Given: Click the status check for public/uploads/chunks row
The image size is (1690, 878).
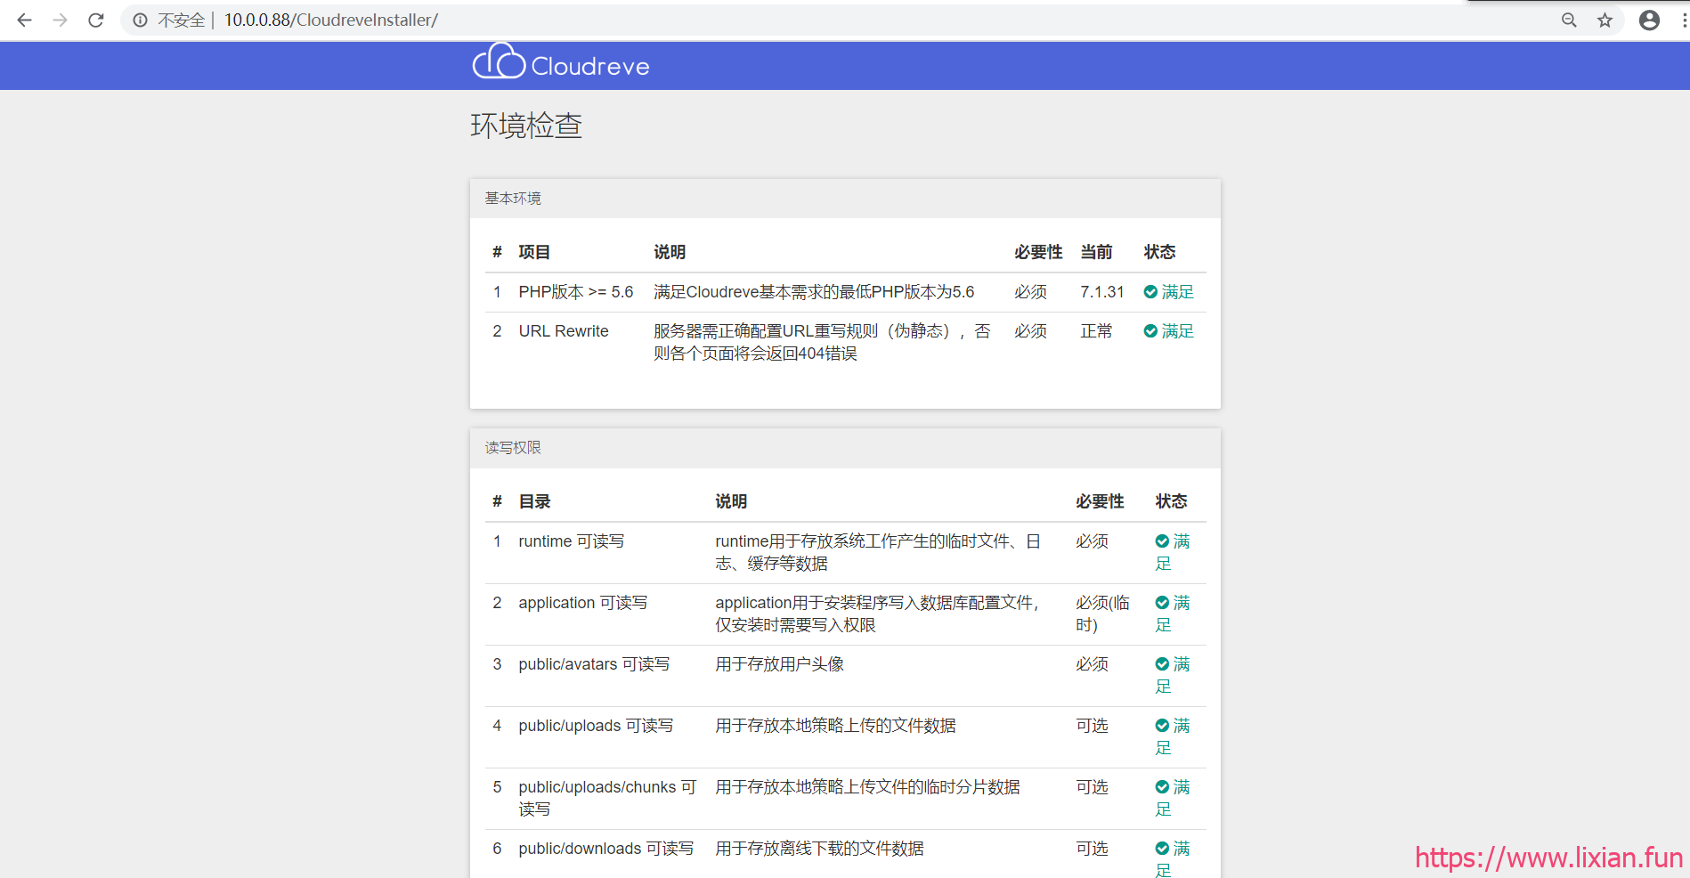Looking at the screenshot, I should pos(1162,787).
